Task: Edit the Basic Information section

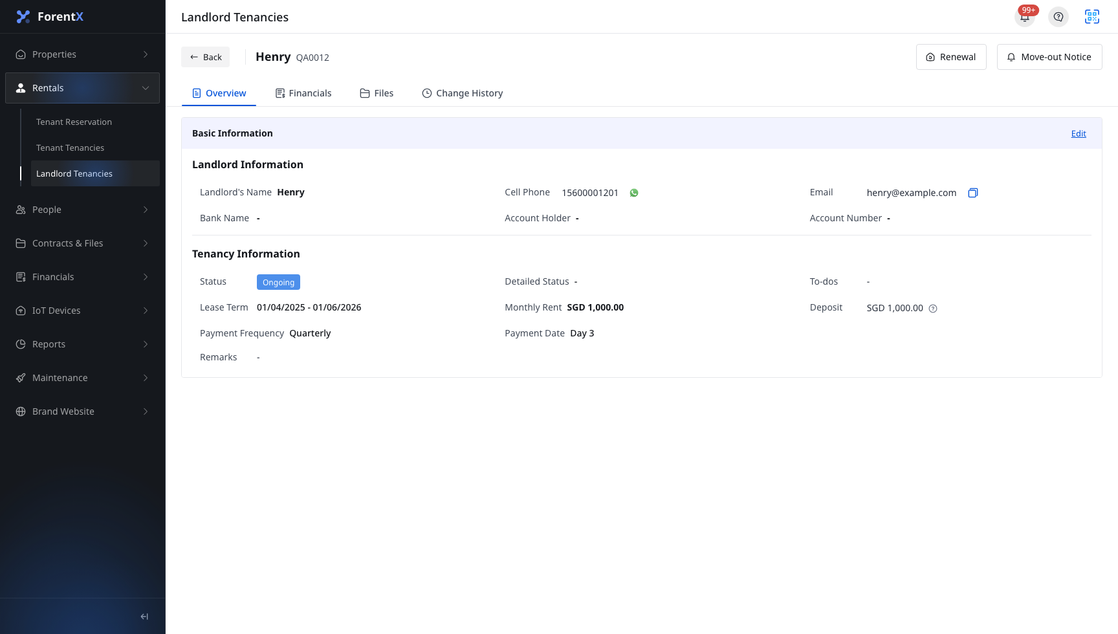Action: click(x=1079, y=133)
